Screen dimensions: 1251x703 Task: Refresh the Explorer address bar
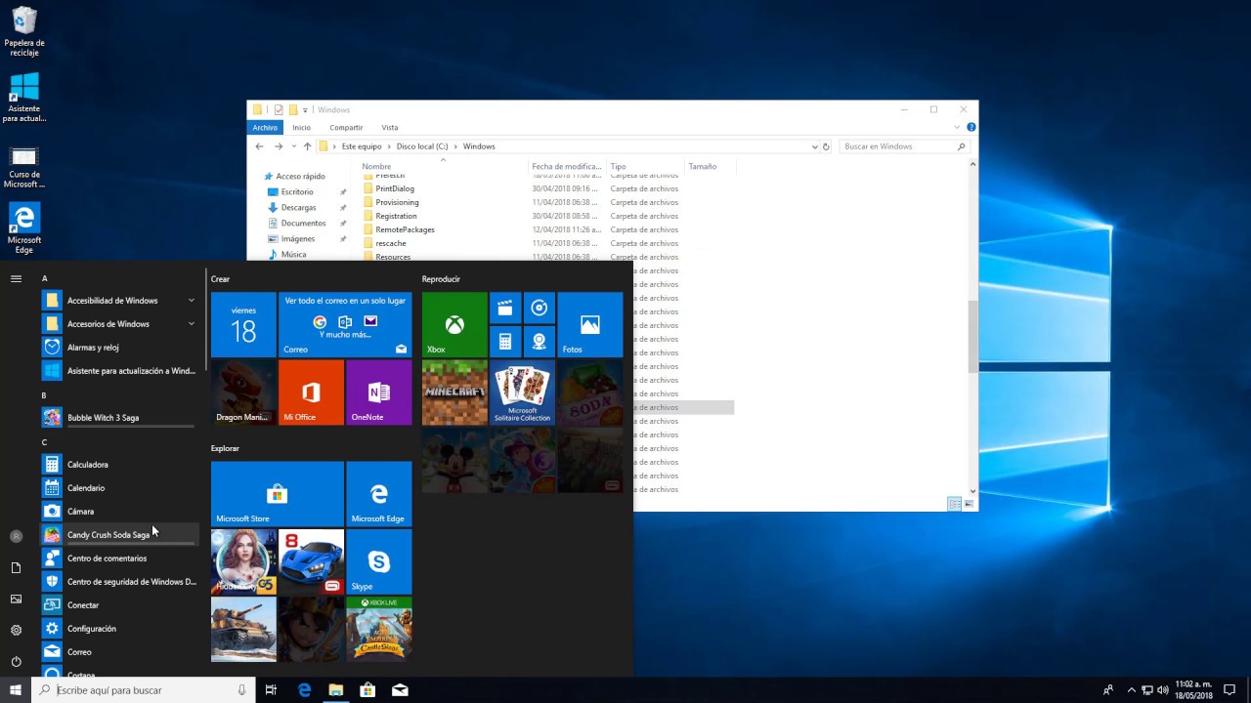pyautogui.click(x=826, y=146)
